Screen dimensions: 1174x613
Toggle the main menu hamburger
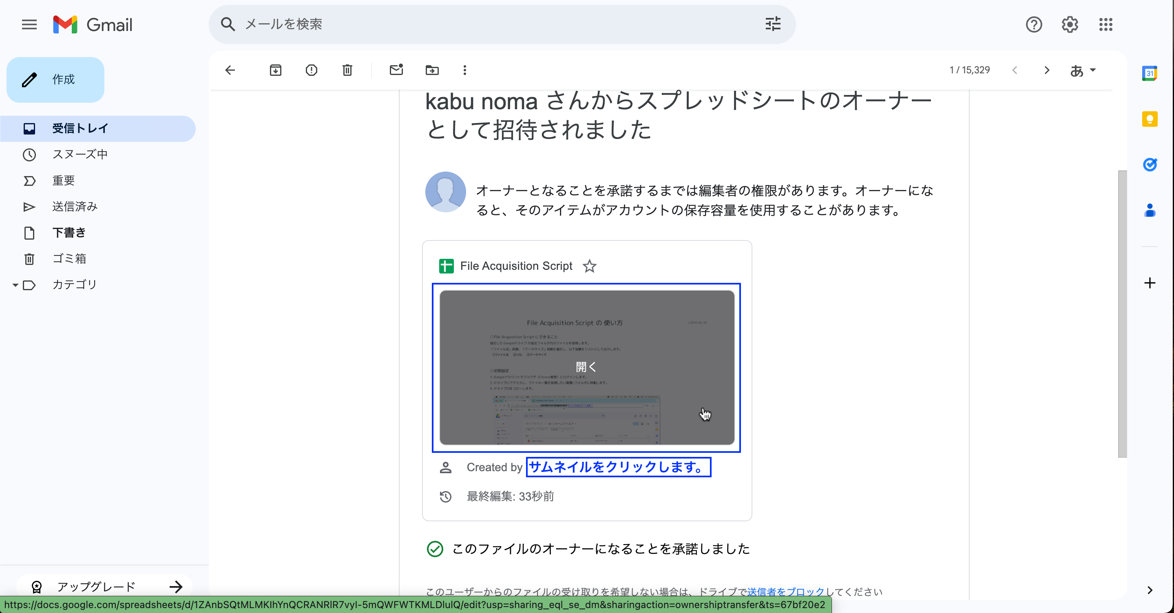point(29,24)
